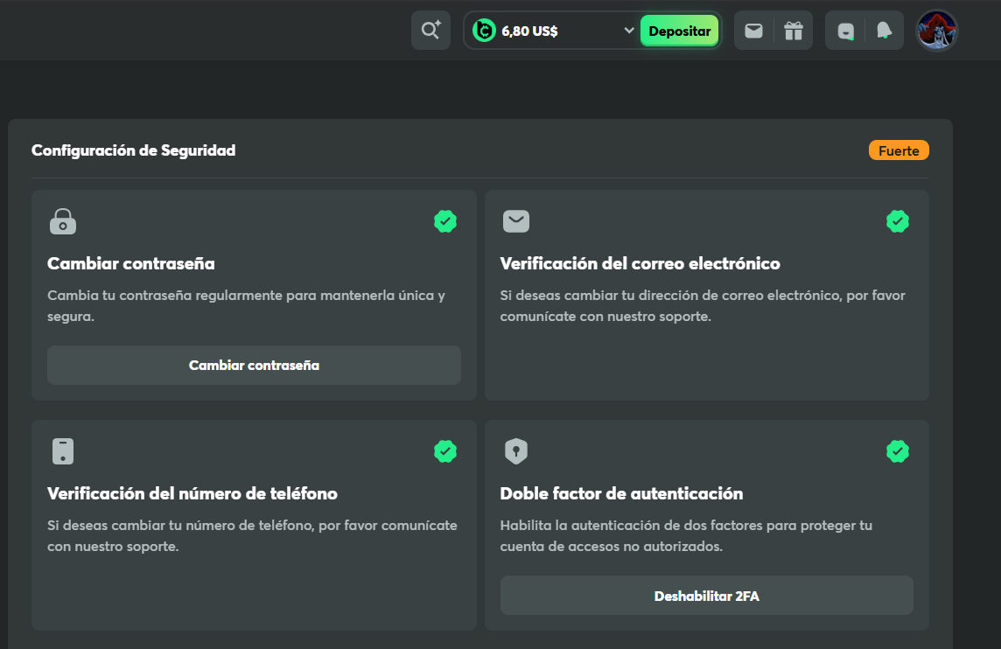Click the green verified badge on password card
The width and height of the screenshot is (1001, 649).
445,221
